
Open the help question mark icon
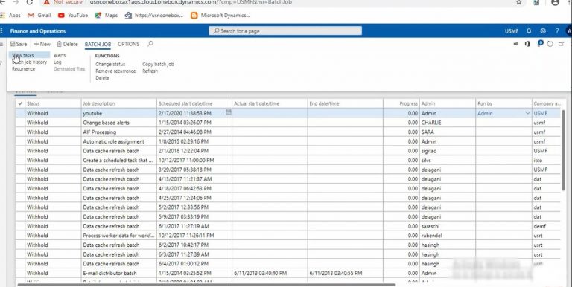point(556,31)
